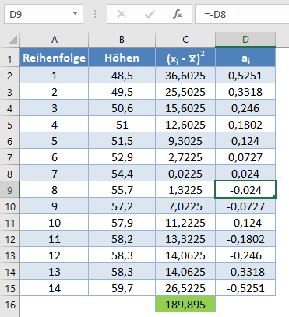Select cell with value 12,6025
The image size is (289, 317).
point(185,125)
